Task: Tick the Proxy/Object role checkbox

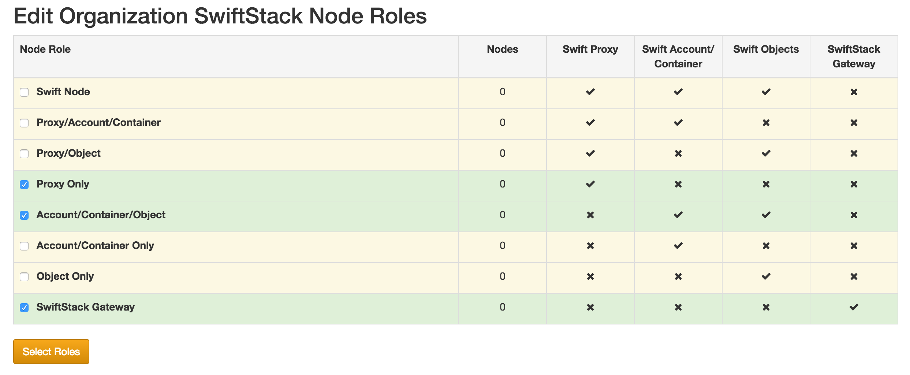Action: coord(24,154)
